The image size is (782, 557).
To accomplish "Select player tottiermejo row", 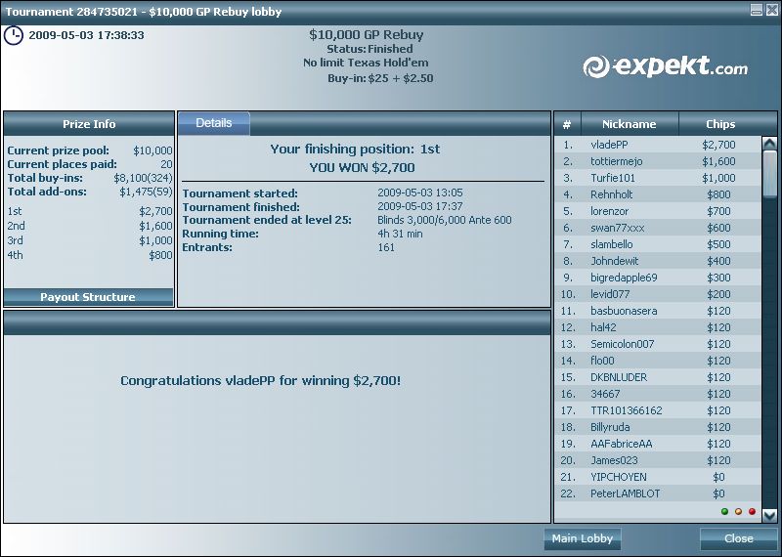I will click(658, 161).
